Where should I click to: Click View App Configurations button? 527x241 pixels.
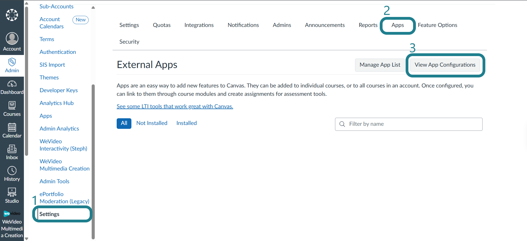(445, 65)
